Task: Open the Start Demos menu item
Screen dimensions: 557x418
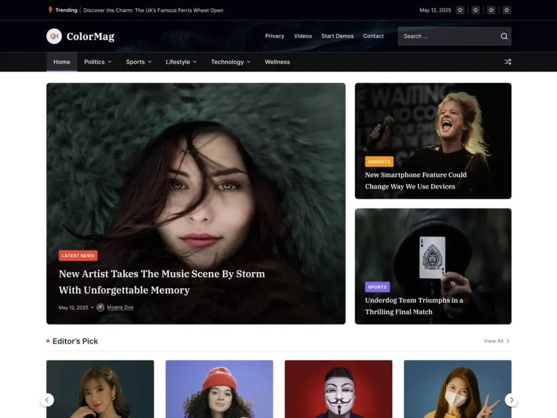Action: [x=337, y=36]
